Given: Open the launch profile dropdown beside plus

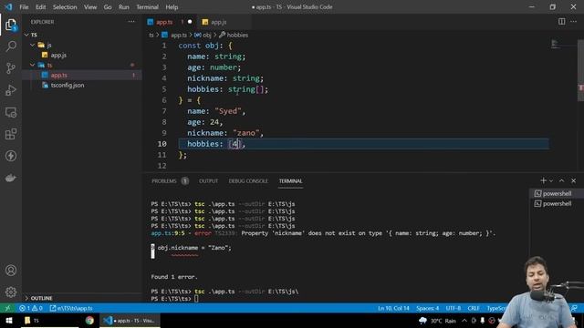Looking at the screenshot, I should pos(551,180).
